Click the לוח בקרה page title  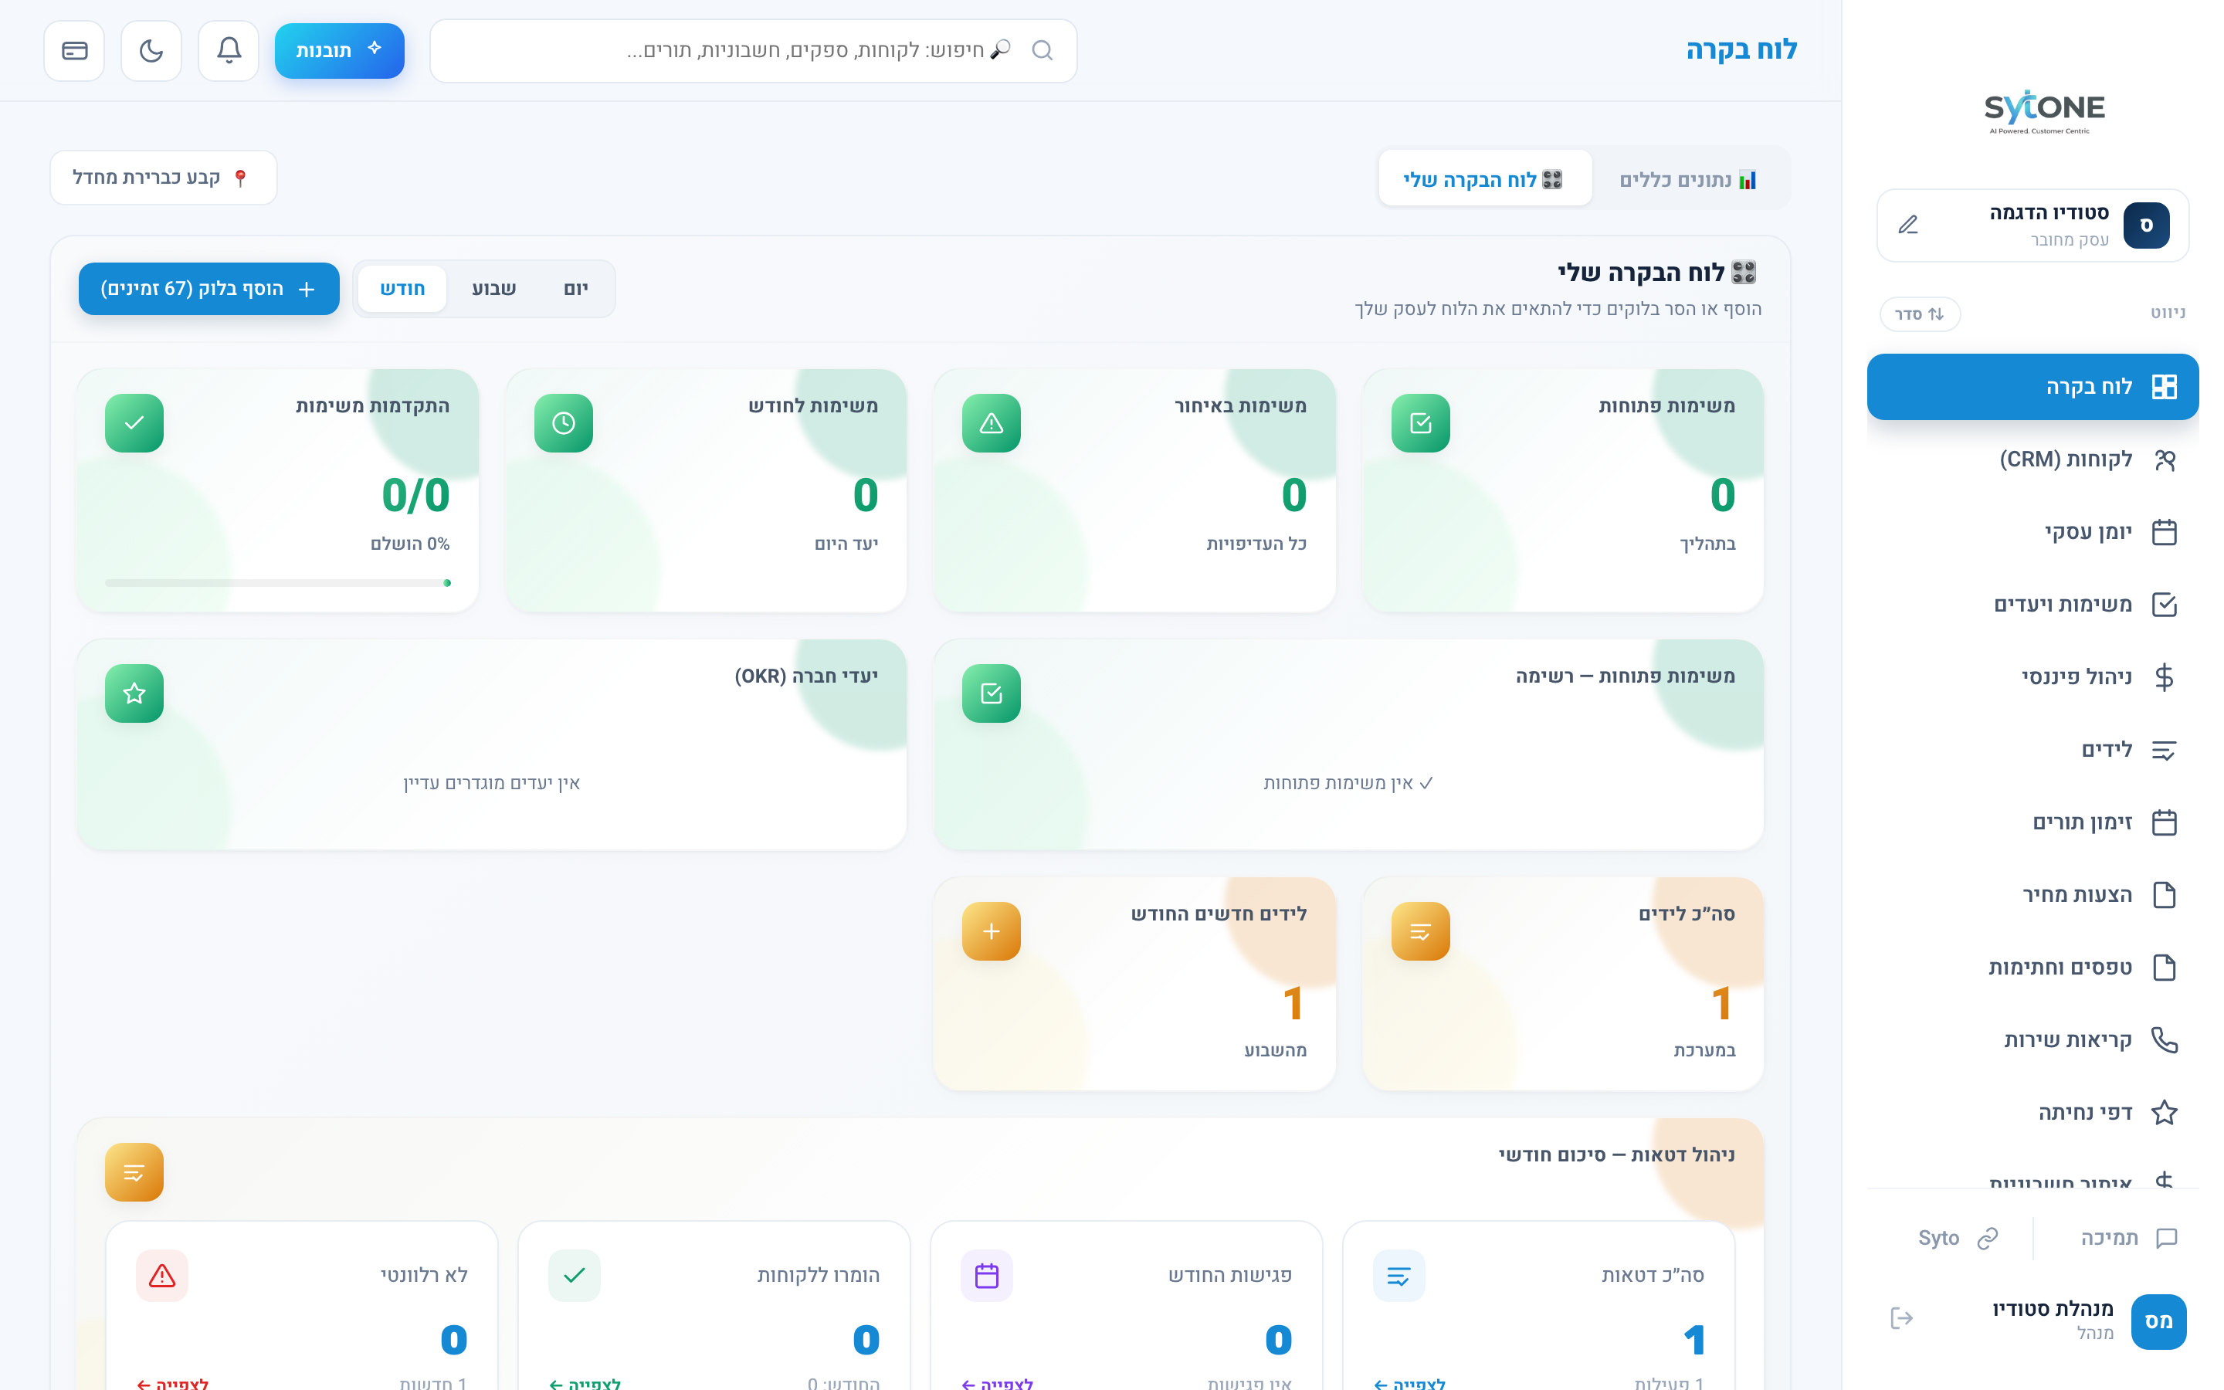[1741, 49]
